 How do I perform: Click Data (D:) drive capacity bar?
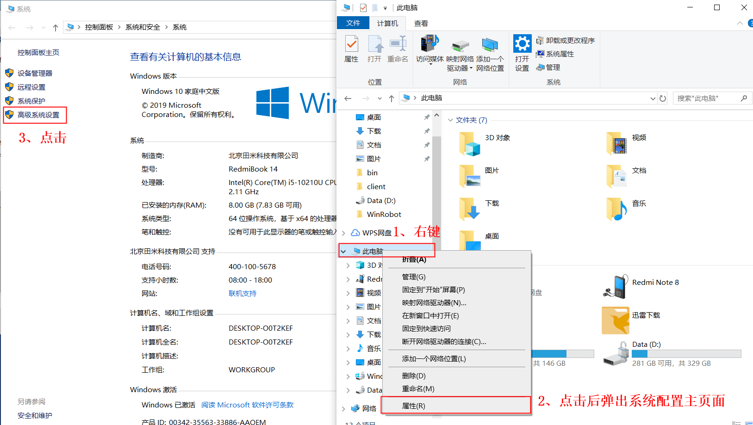(686, 354)
